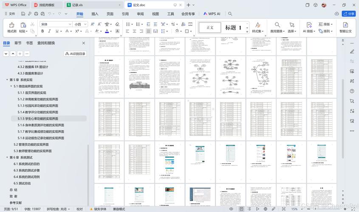The image size is (359, 212).
Task: Open the font color A swatch
Action: point(107,31)
